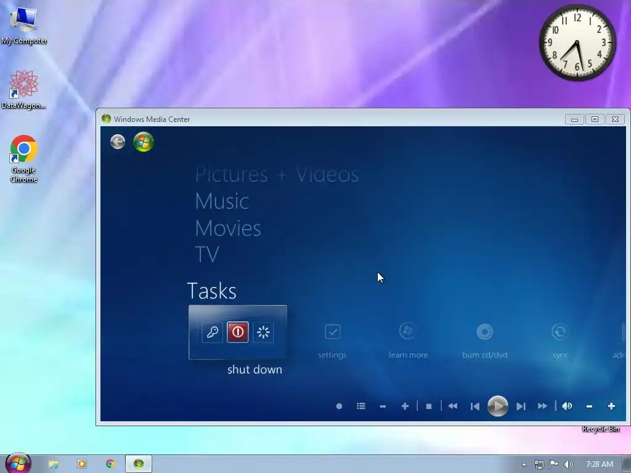
Task: Click the system tray volume icon
Action: pyautogui.click(x=568, y=464)
